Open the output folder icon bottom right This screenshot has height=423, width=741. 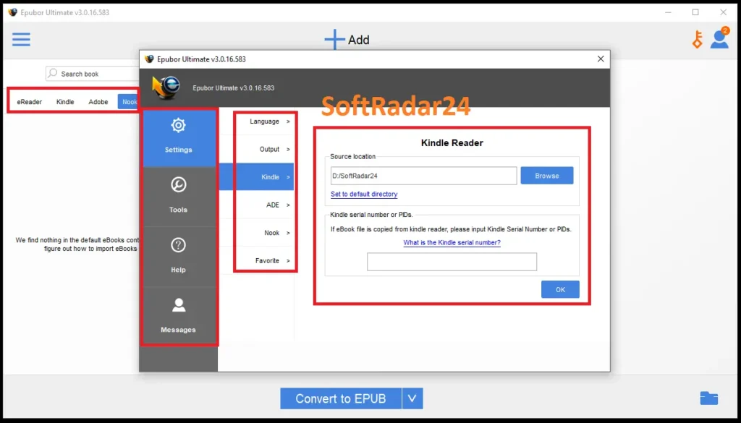[710, 398]
